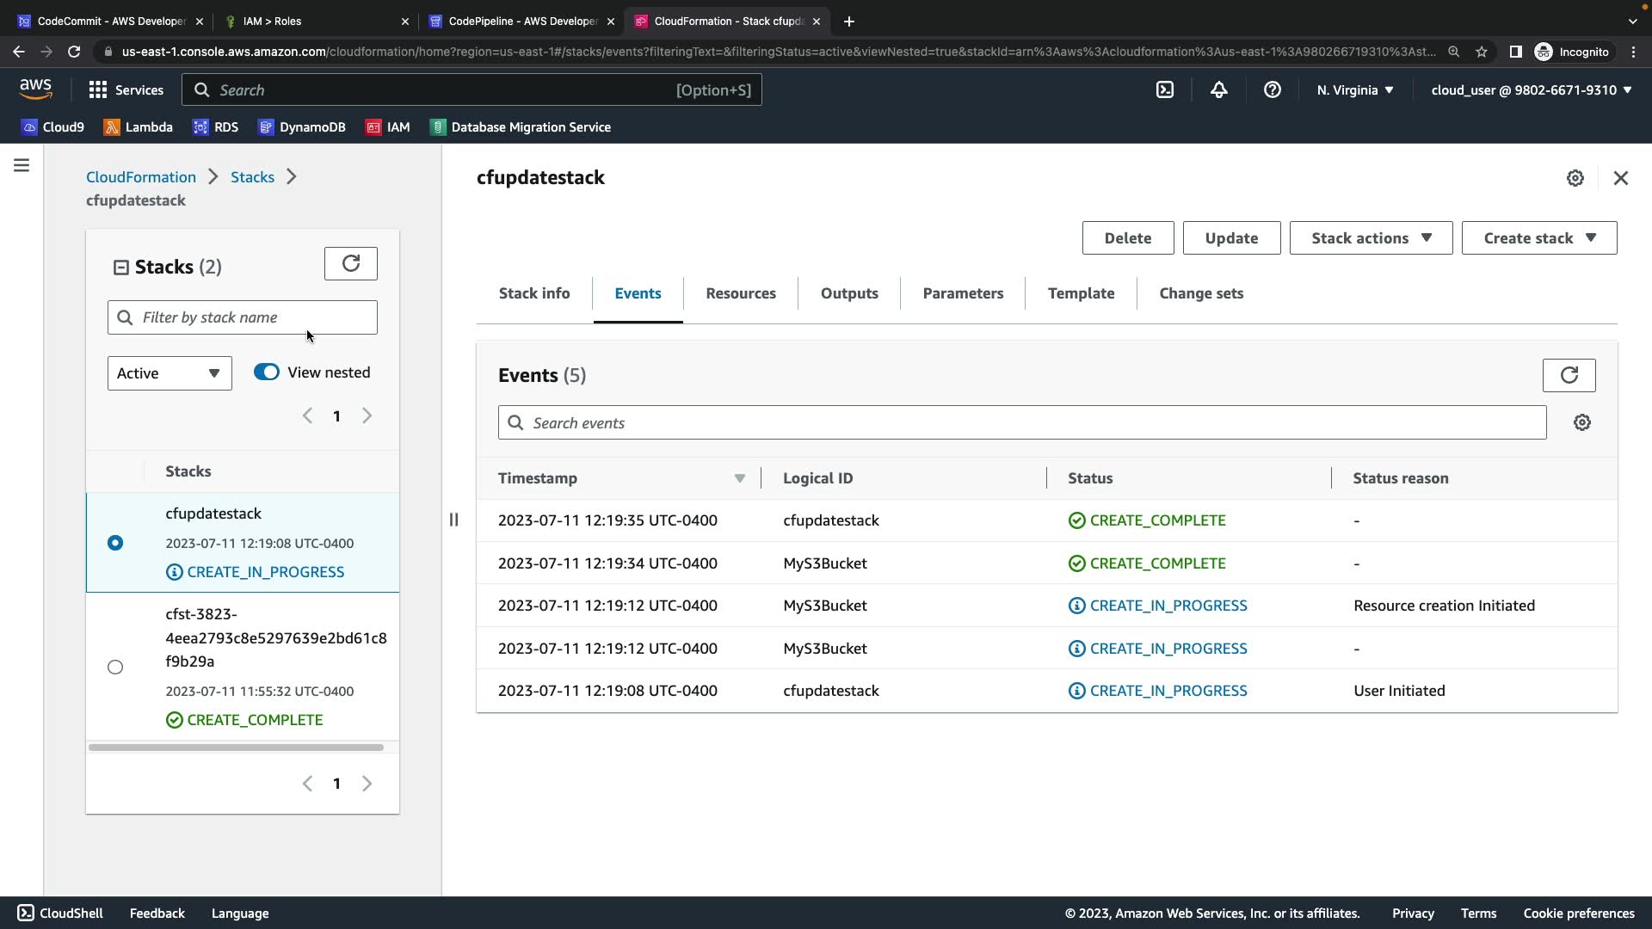Switch to the Resources tab
This screenshot has width=1652, height=929.
[x=740, y=293]
